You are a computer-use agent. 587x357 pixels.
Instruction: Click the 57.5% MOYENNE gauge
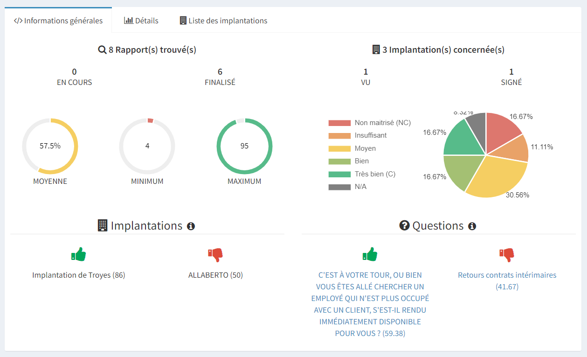point(50,146)
